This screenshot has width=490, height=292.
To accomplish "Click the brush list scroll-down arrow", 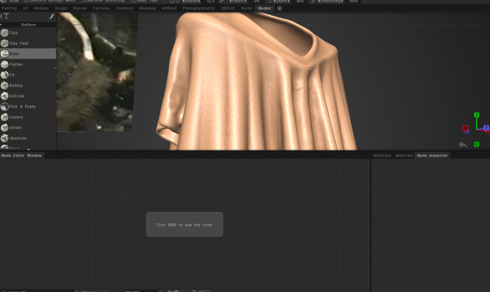I will pyautogui.click(x=28, y=149).
